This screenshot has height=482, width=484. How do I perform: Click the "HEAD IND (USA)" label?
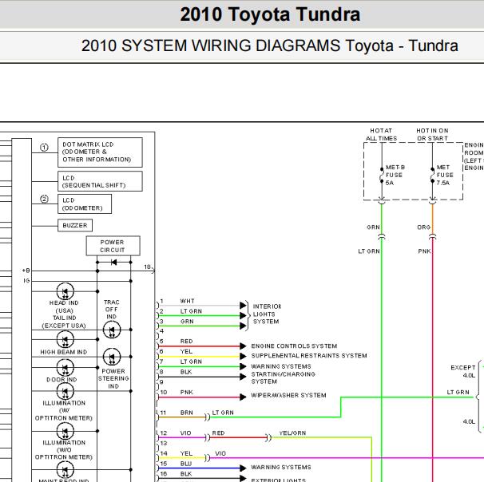point(64,306)
